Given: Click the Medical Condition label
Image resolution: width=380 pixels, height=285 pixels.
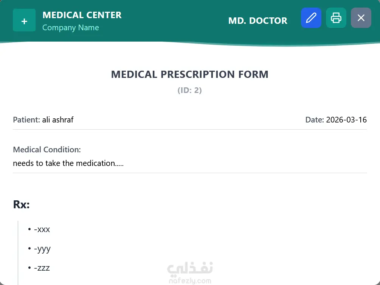Looking at the screenshot, I should pyautogui.click(x=47, y=150).
